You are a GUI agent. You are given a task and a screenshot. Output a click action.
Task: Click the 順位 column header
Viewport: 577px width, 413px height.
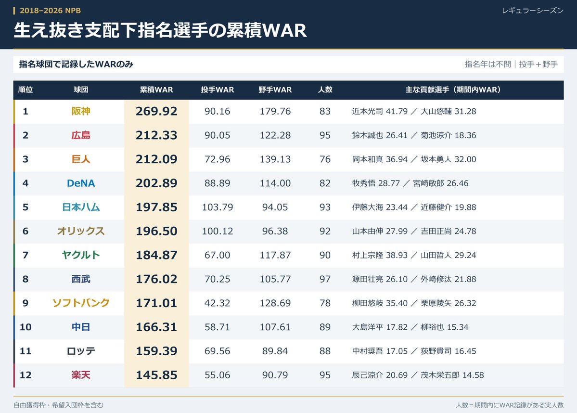click(x=26, y=90)
